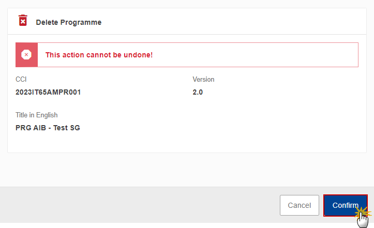This screenshot has width=374, height=228.
Task: Click the red trash delete icon
Action: [x=23, y=20]
